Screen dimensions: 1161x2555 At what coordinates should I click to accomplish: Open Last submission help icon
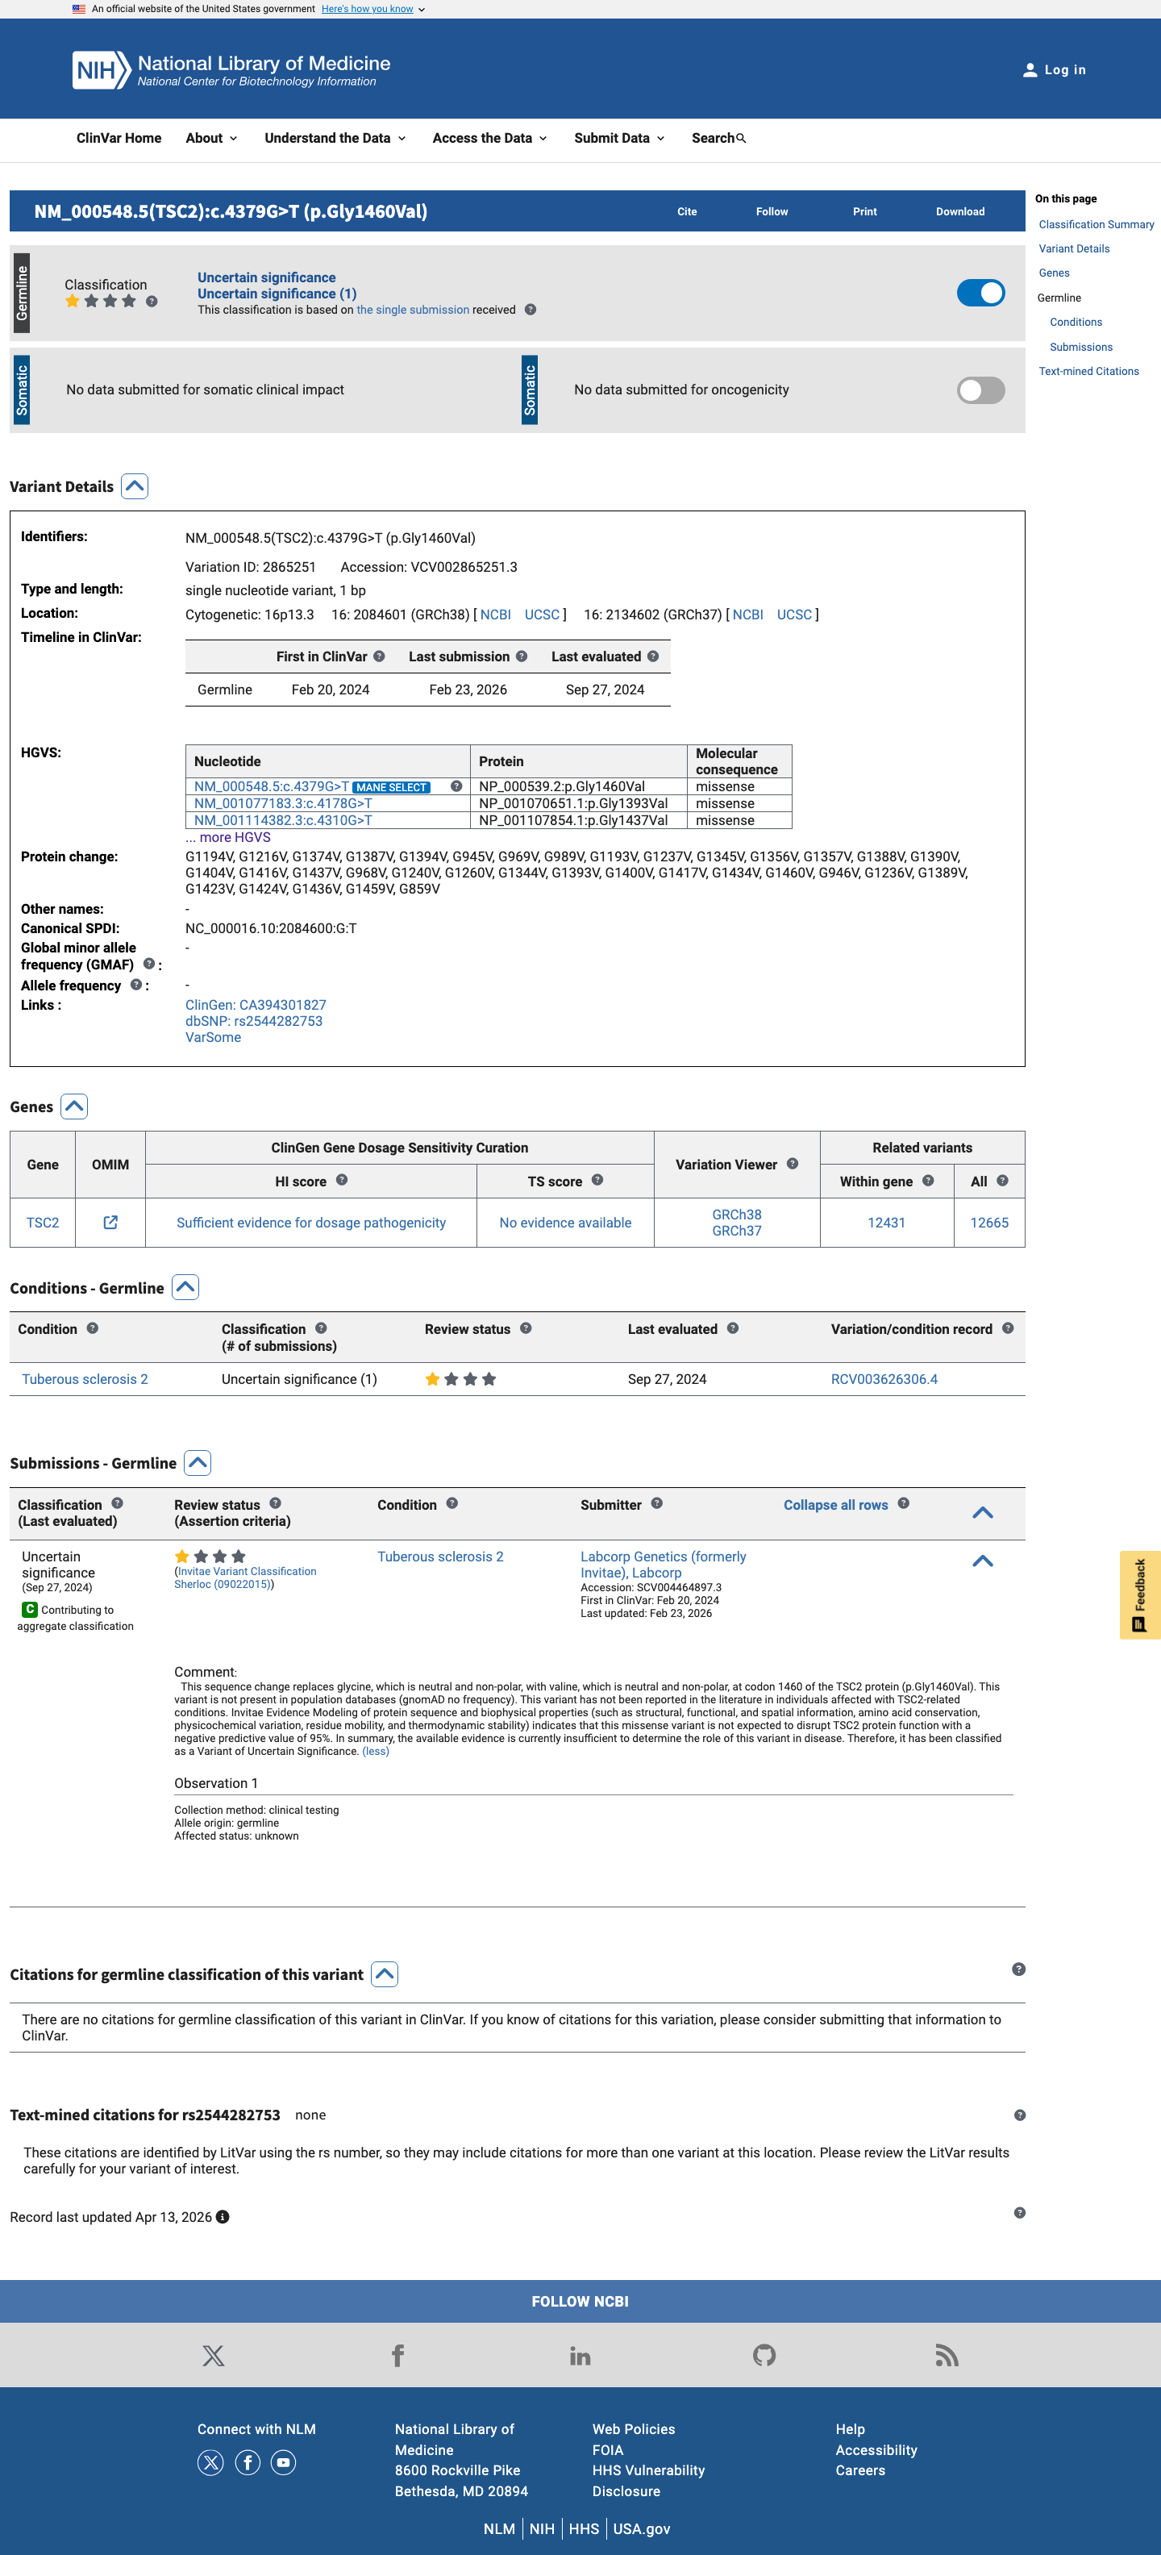tap(522, 656)
